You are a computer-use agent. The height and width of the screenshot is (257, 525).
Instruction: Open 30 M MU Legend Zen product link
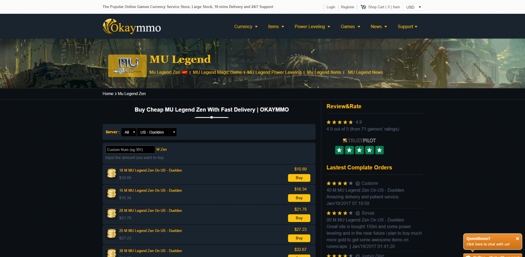(x=150, y=251)
